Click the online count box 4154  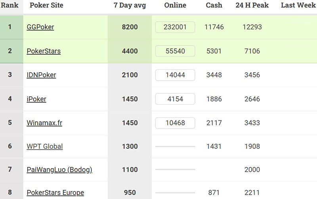point(175,99)
